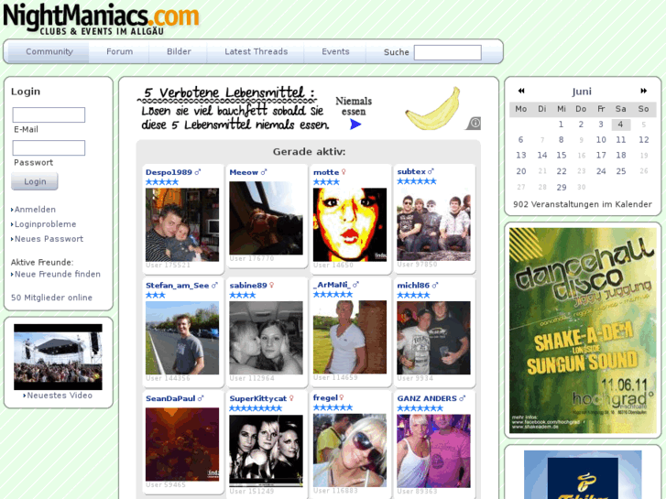The image size is (666, 499).
Task: Open the Community tab
Action: point(49,51)
